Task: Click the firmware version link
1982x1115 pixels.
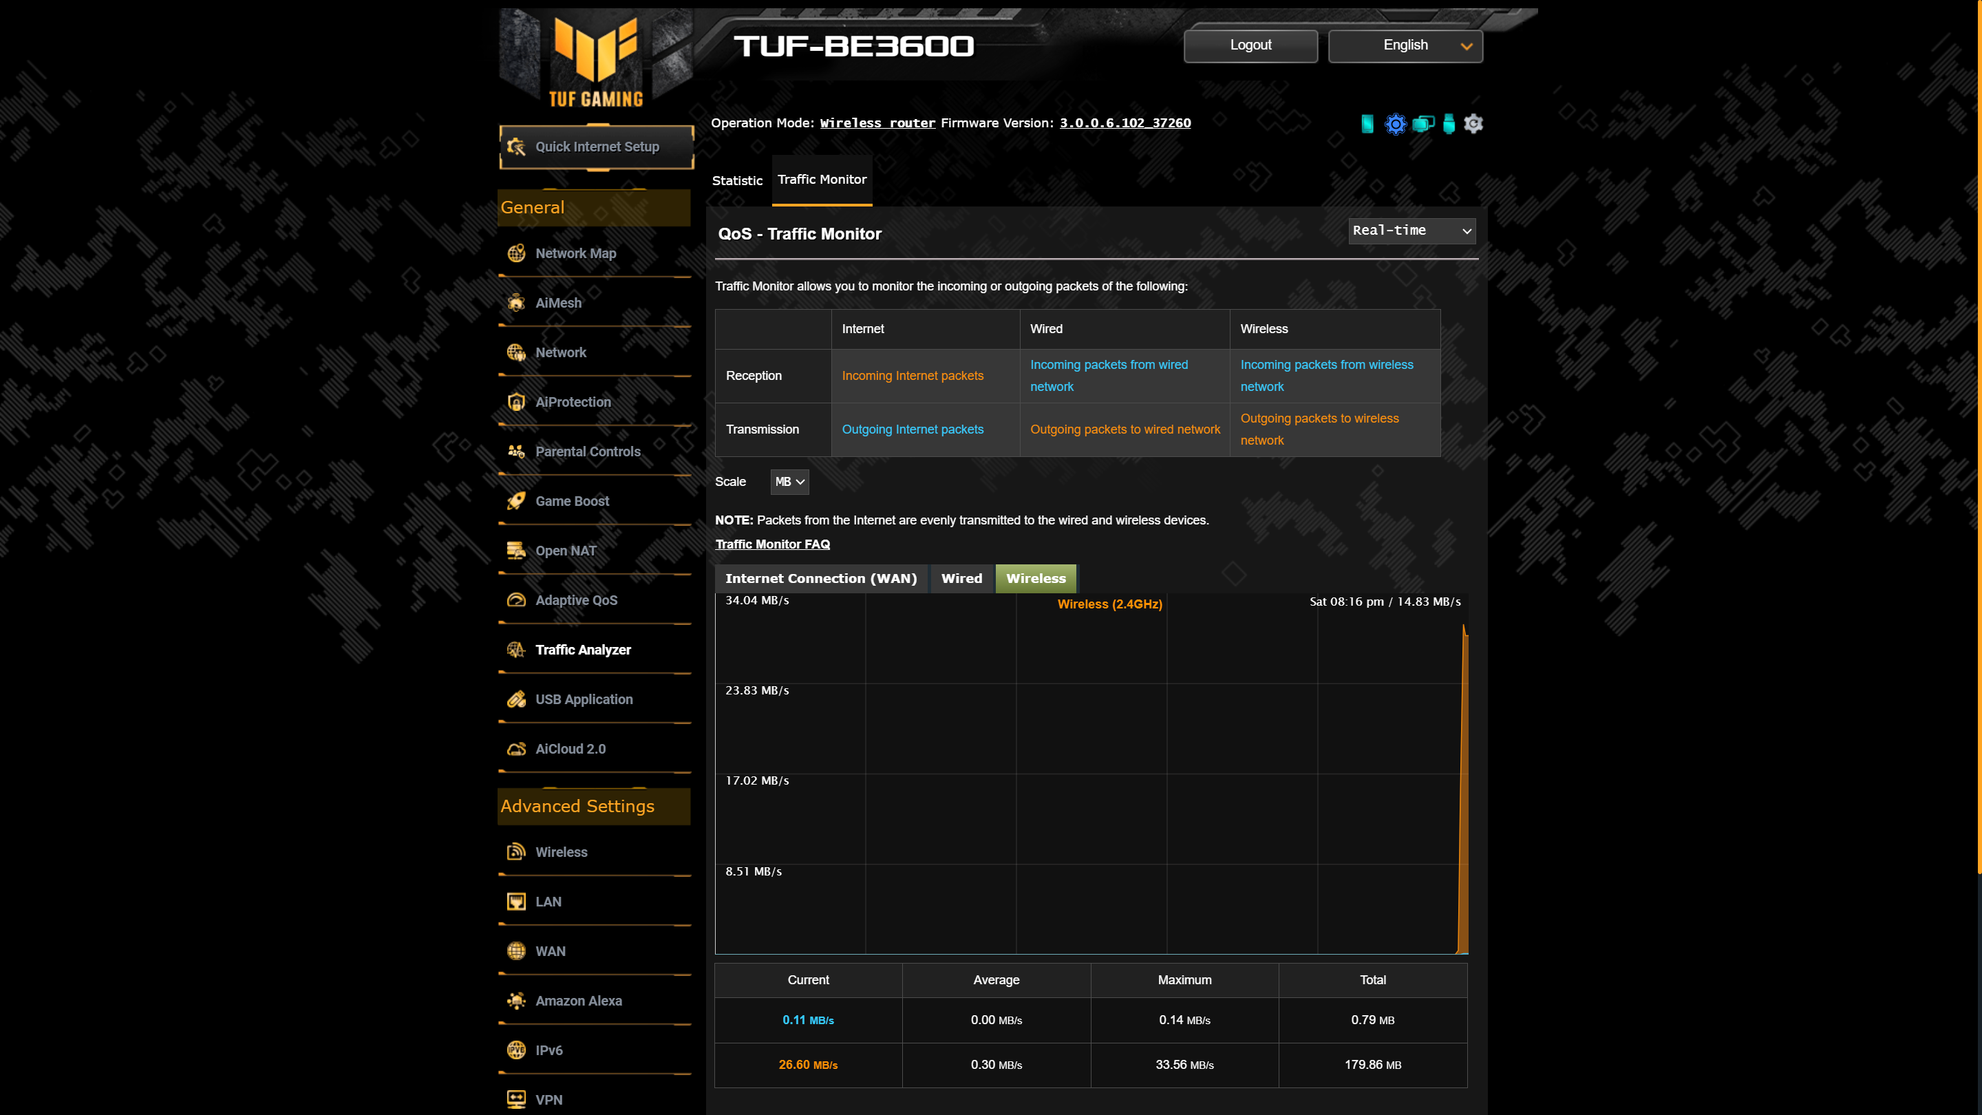Action: coord(1125,123)
